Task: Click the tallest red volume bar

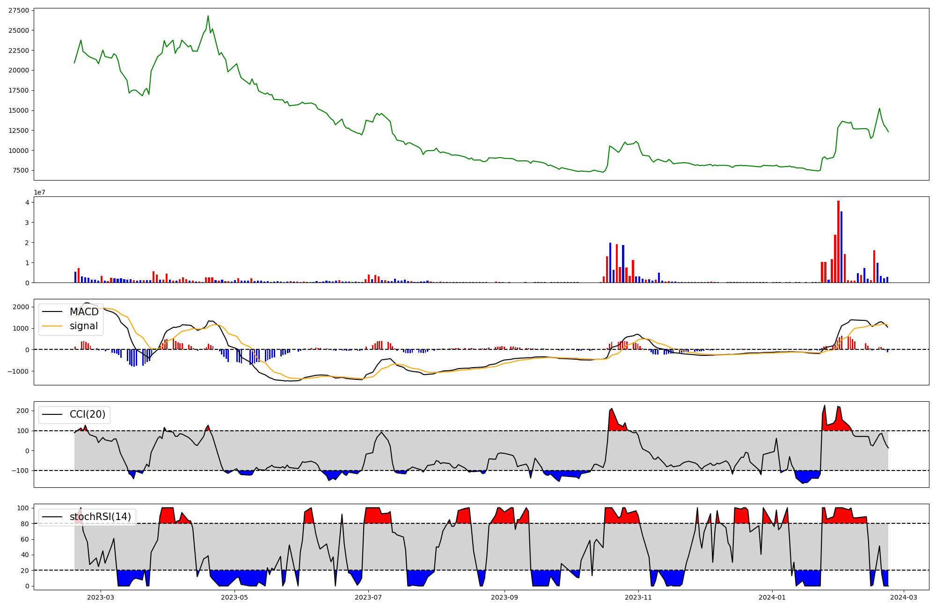Action: 838,241
